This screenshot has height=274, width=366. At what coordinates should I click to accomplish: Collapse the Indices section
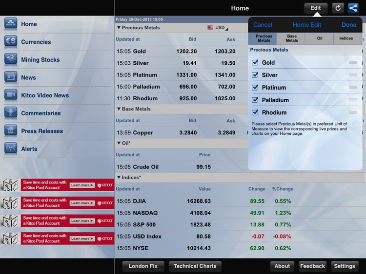coord(119,177)
